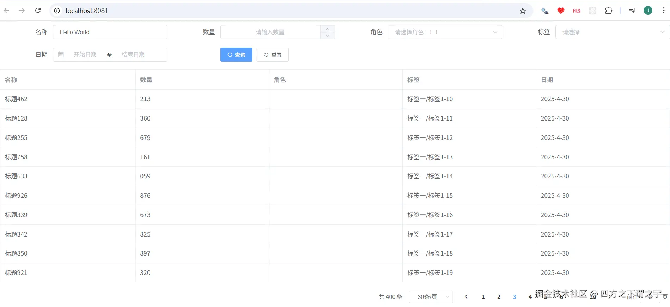Bookmark this page with the star icon

(523, 11)
